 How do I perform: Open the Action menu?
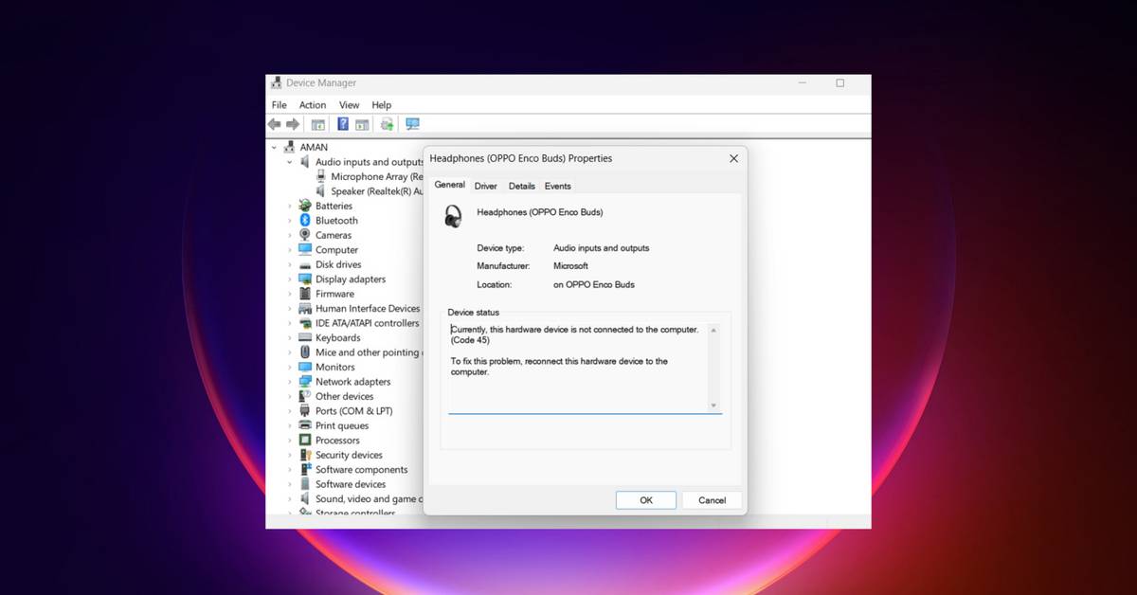[313, 105]
